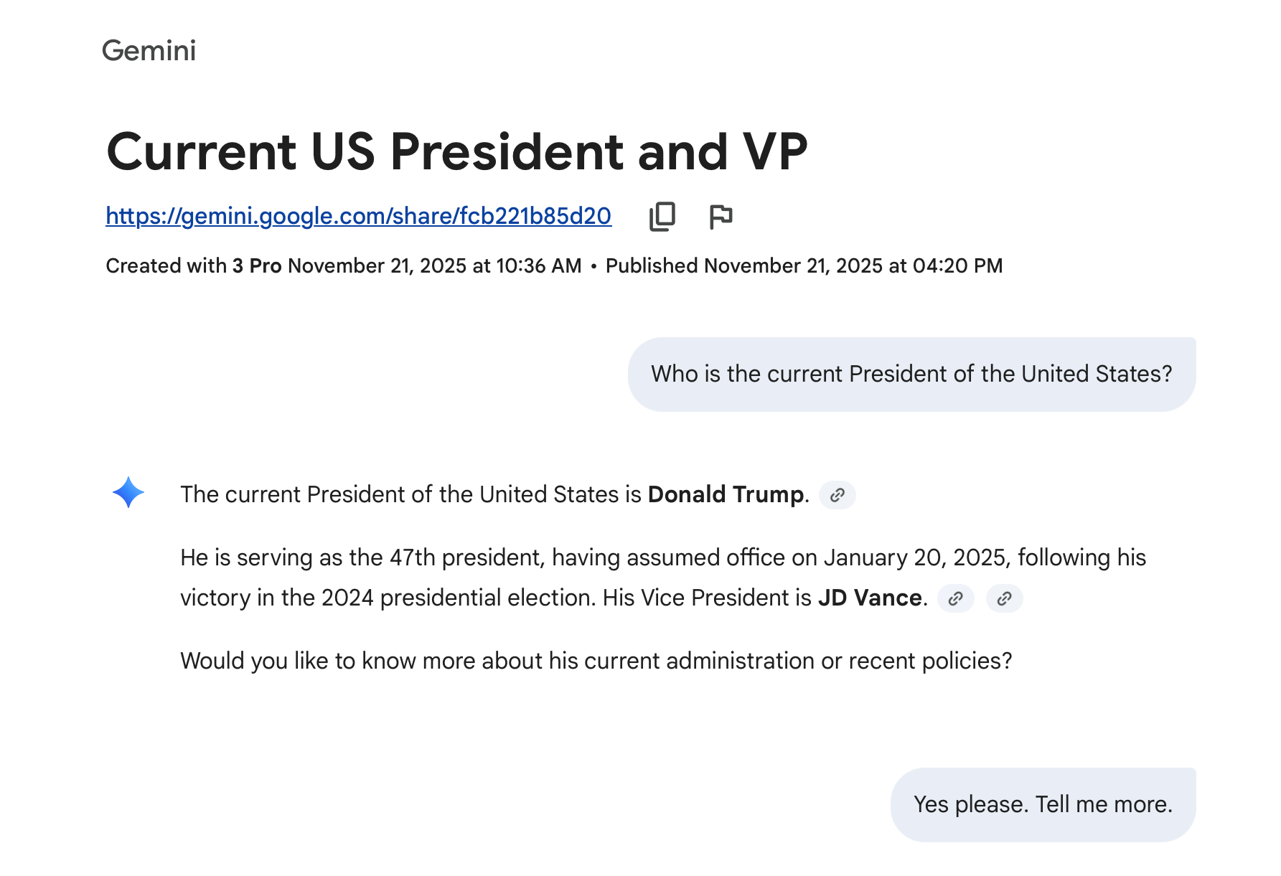This screenshot has height=876, width=1281.
Task: Click the Published date text
Action: click(x=804, y=266)
